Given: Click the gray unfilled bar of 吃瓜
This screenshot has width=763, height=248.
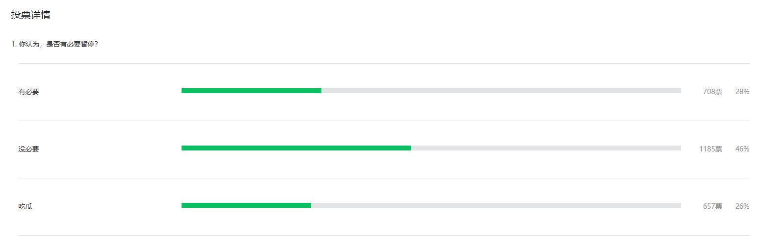Looking at the screenshot, I should coord(496,205).
